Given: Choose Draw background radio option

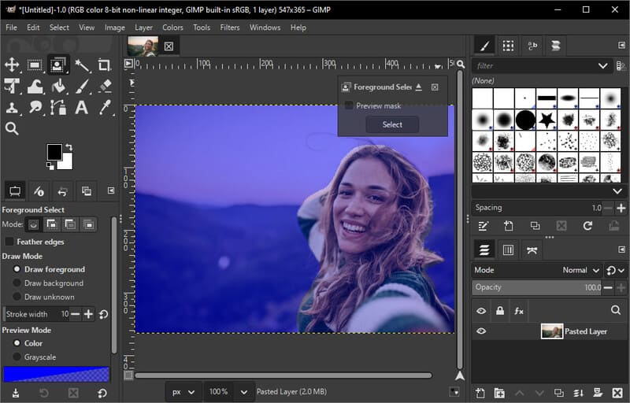Looking at the screenshot, I should click(x=17, y=283).
